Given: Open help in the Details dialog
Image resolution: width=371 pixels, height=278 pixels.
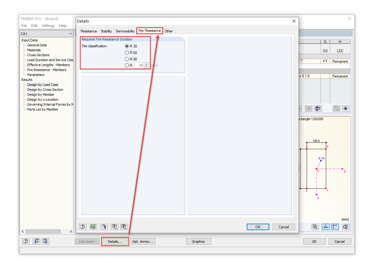Looking at the screenshot, I should (83, 227).
